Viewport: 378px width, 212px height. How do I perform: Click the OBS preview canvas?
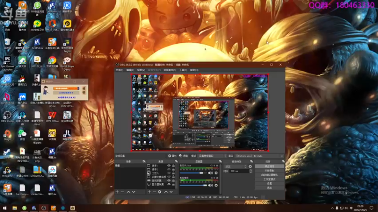[x=200, y=113]
